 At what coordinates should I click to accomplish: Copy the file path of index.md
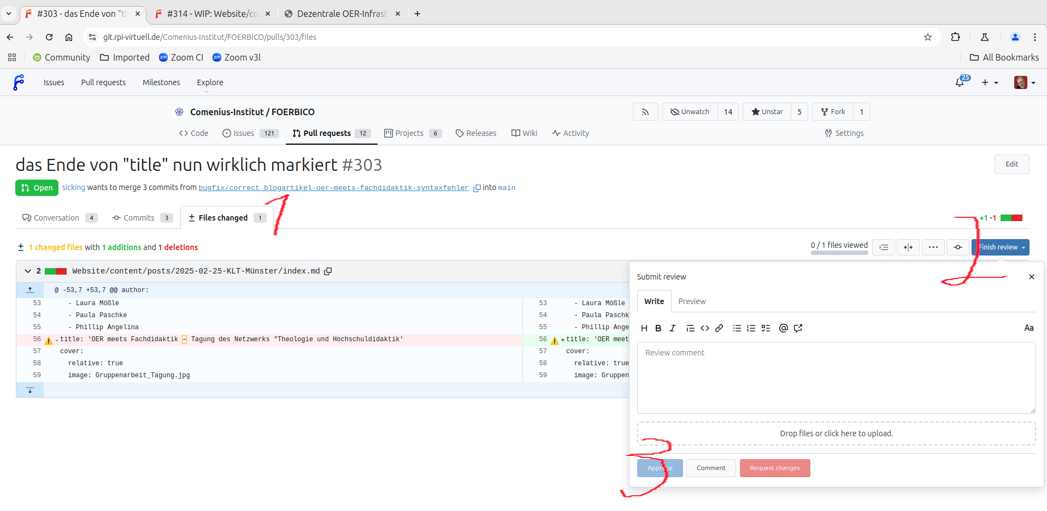328,271
